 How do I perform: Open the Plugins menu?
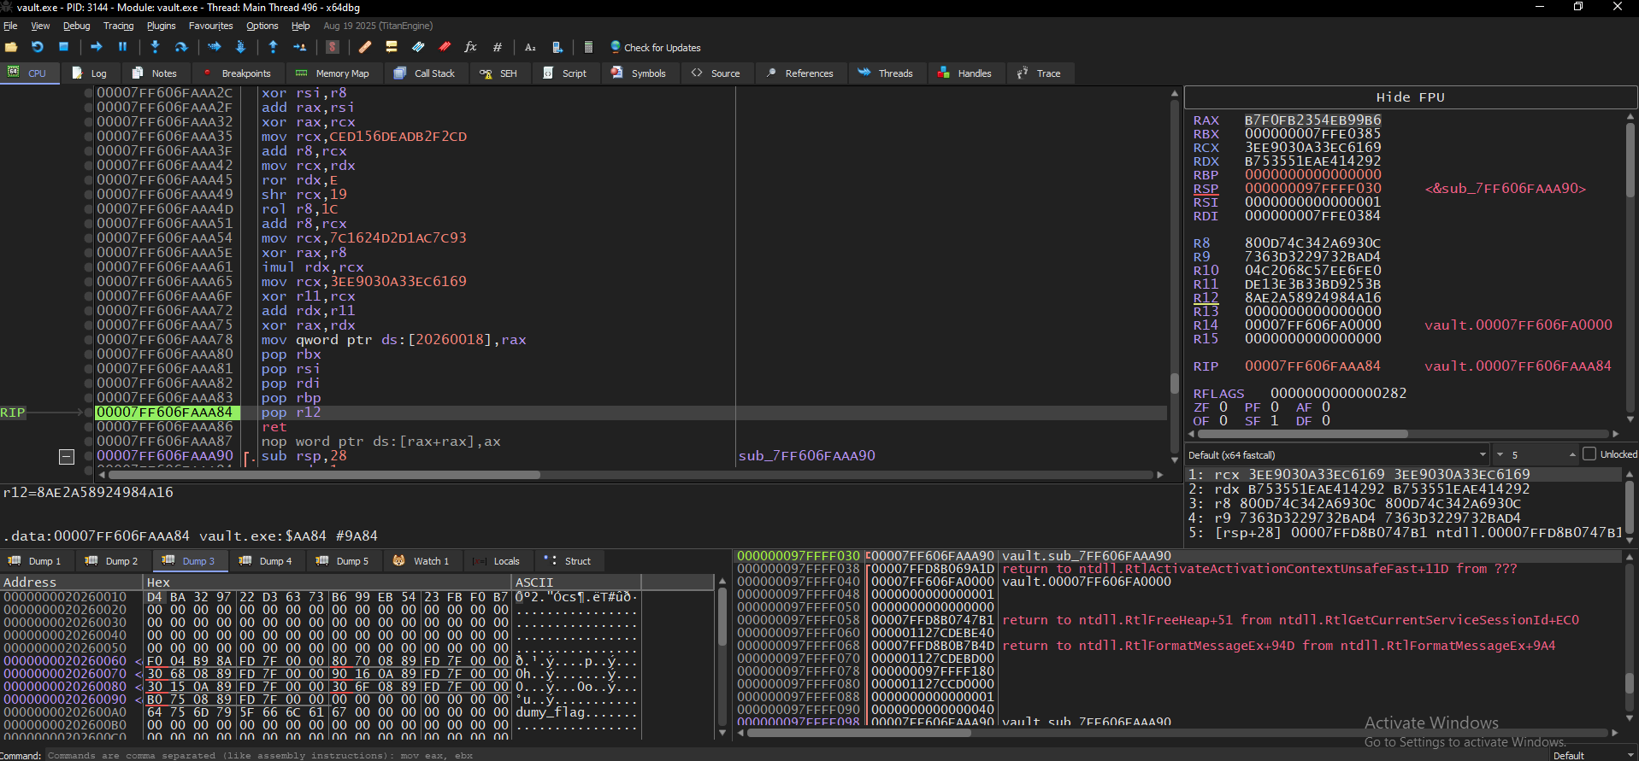pos(161,26)
